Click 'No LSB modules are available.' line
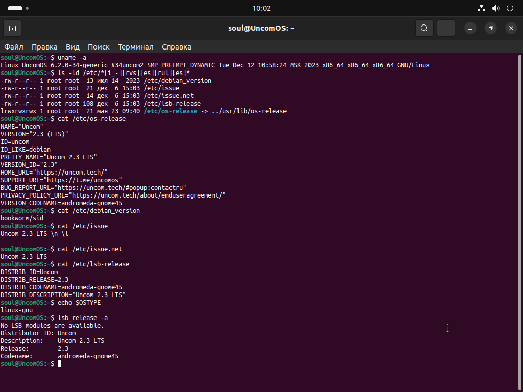The width and height of the screenshot is (523, 392). point(52,326)
